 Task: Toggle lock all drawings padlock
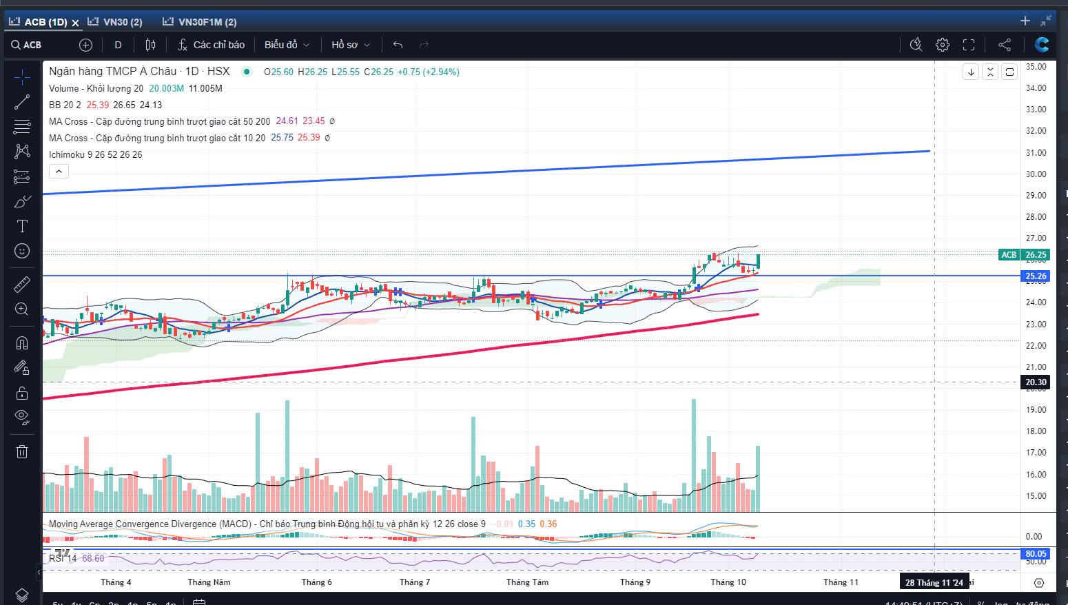[22, 393]
